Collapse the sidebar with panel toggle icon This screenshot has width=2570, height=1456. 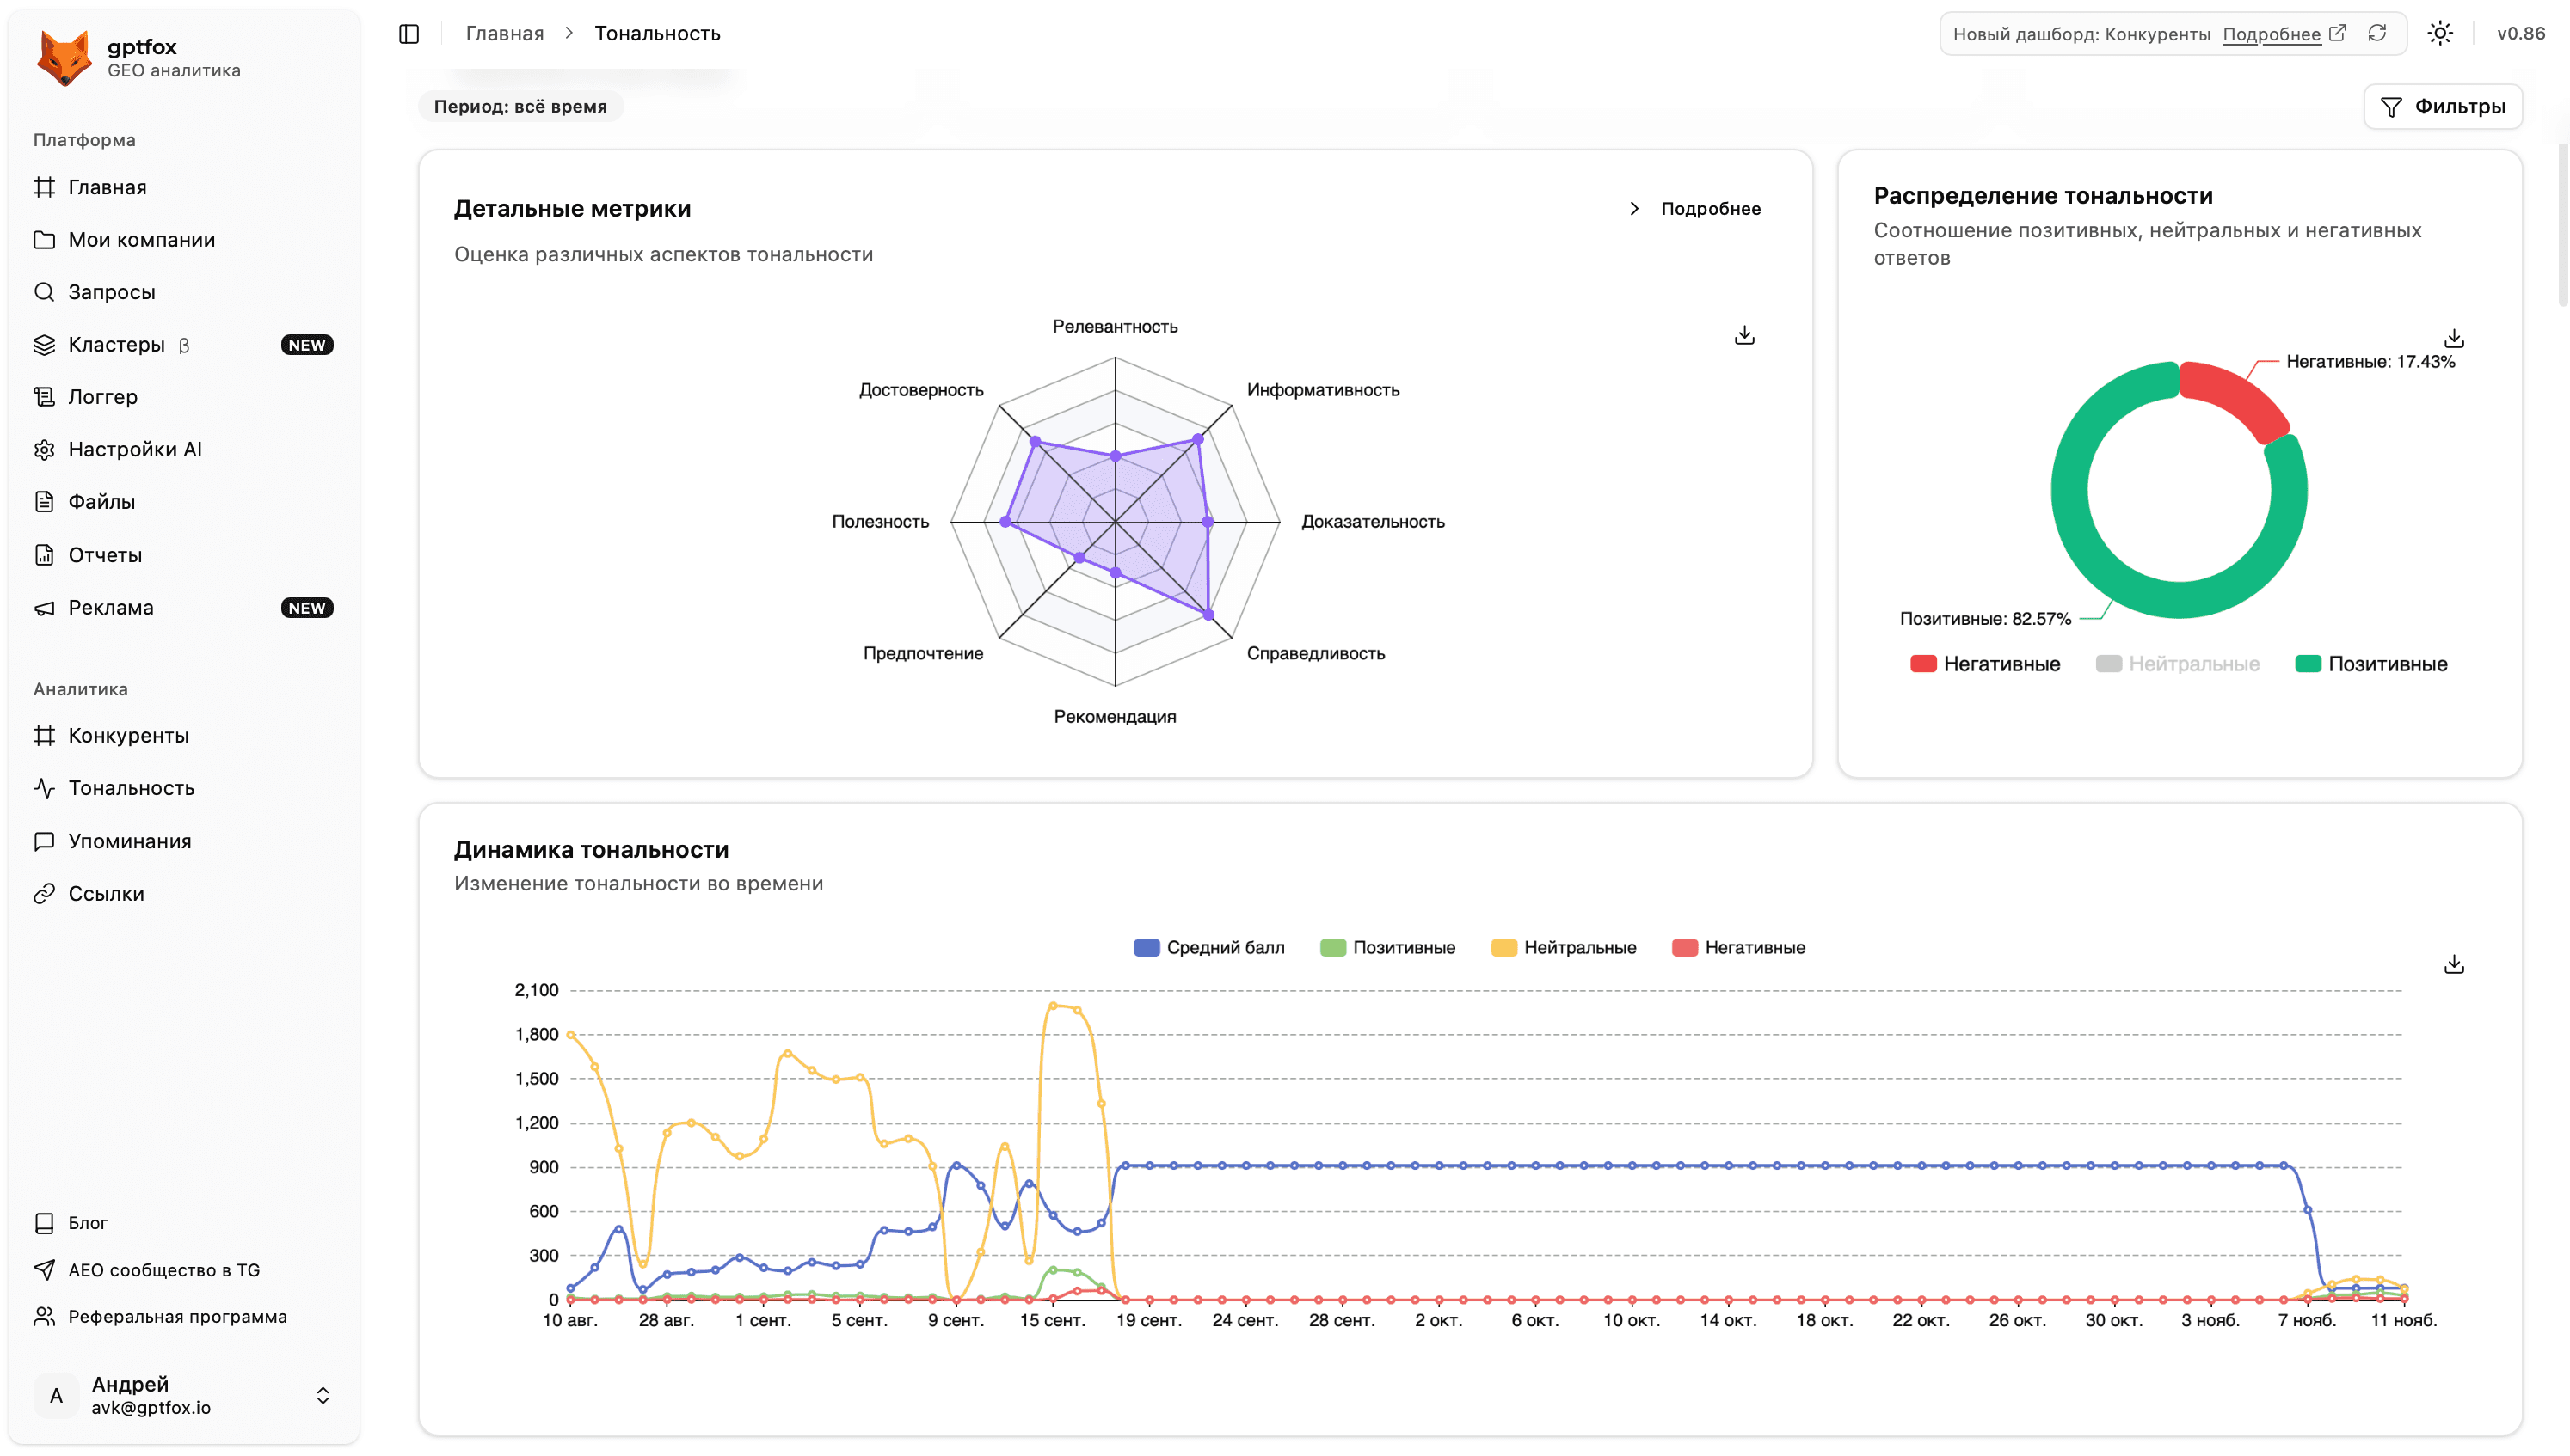[409, 33]
